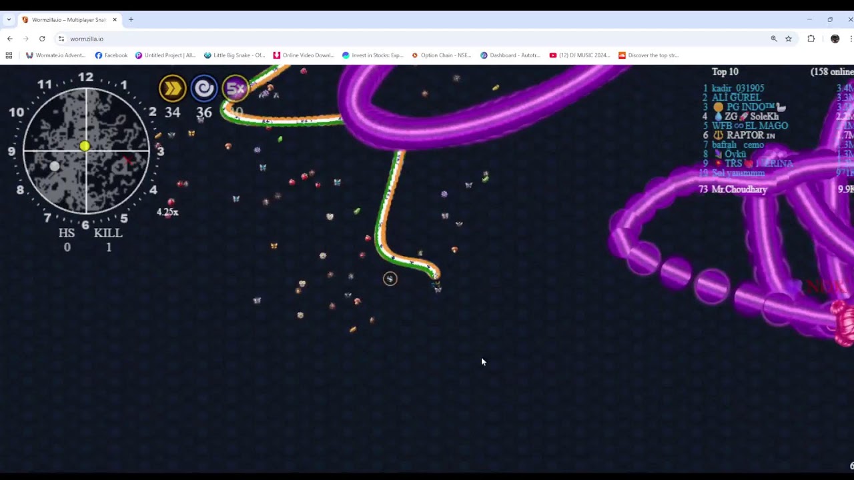Open the Chrome profile avatar
This screenshot has width=854, height=480.
pos(835,39)
